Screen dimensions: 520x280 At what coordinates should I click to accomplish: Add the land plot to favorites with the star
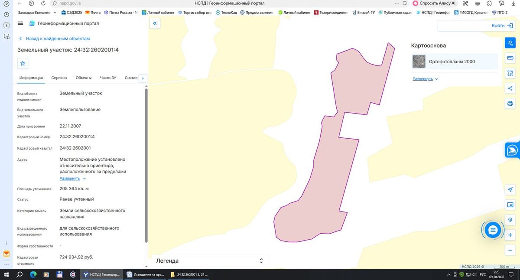(23, 63)
